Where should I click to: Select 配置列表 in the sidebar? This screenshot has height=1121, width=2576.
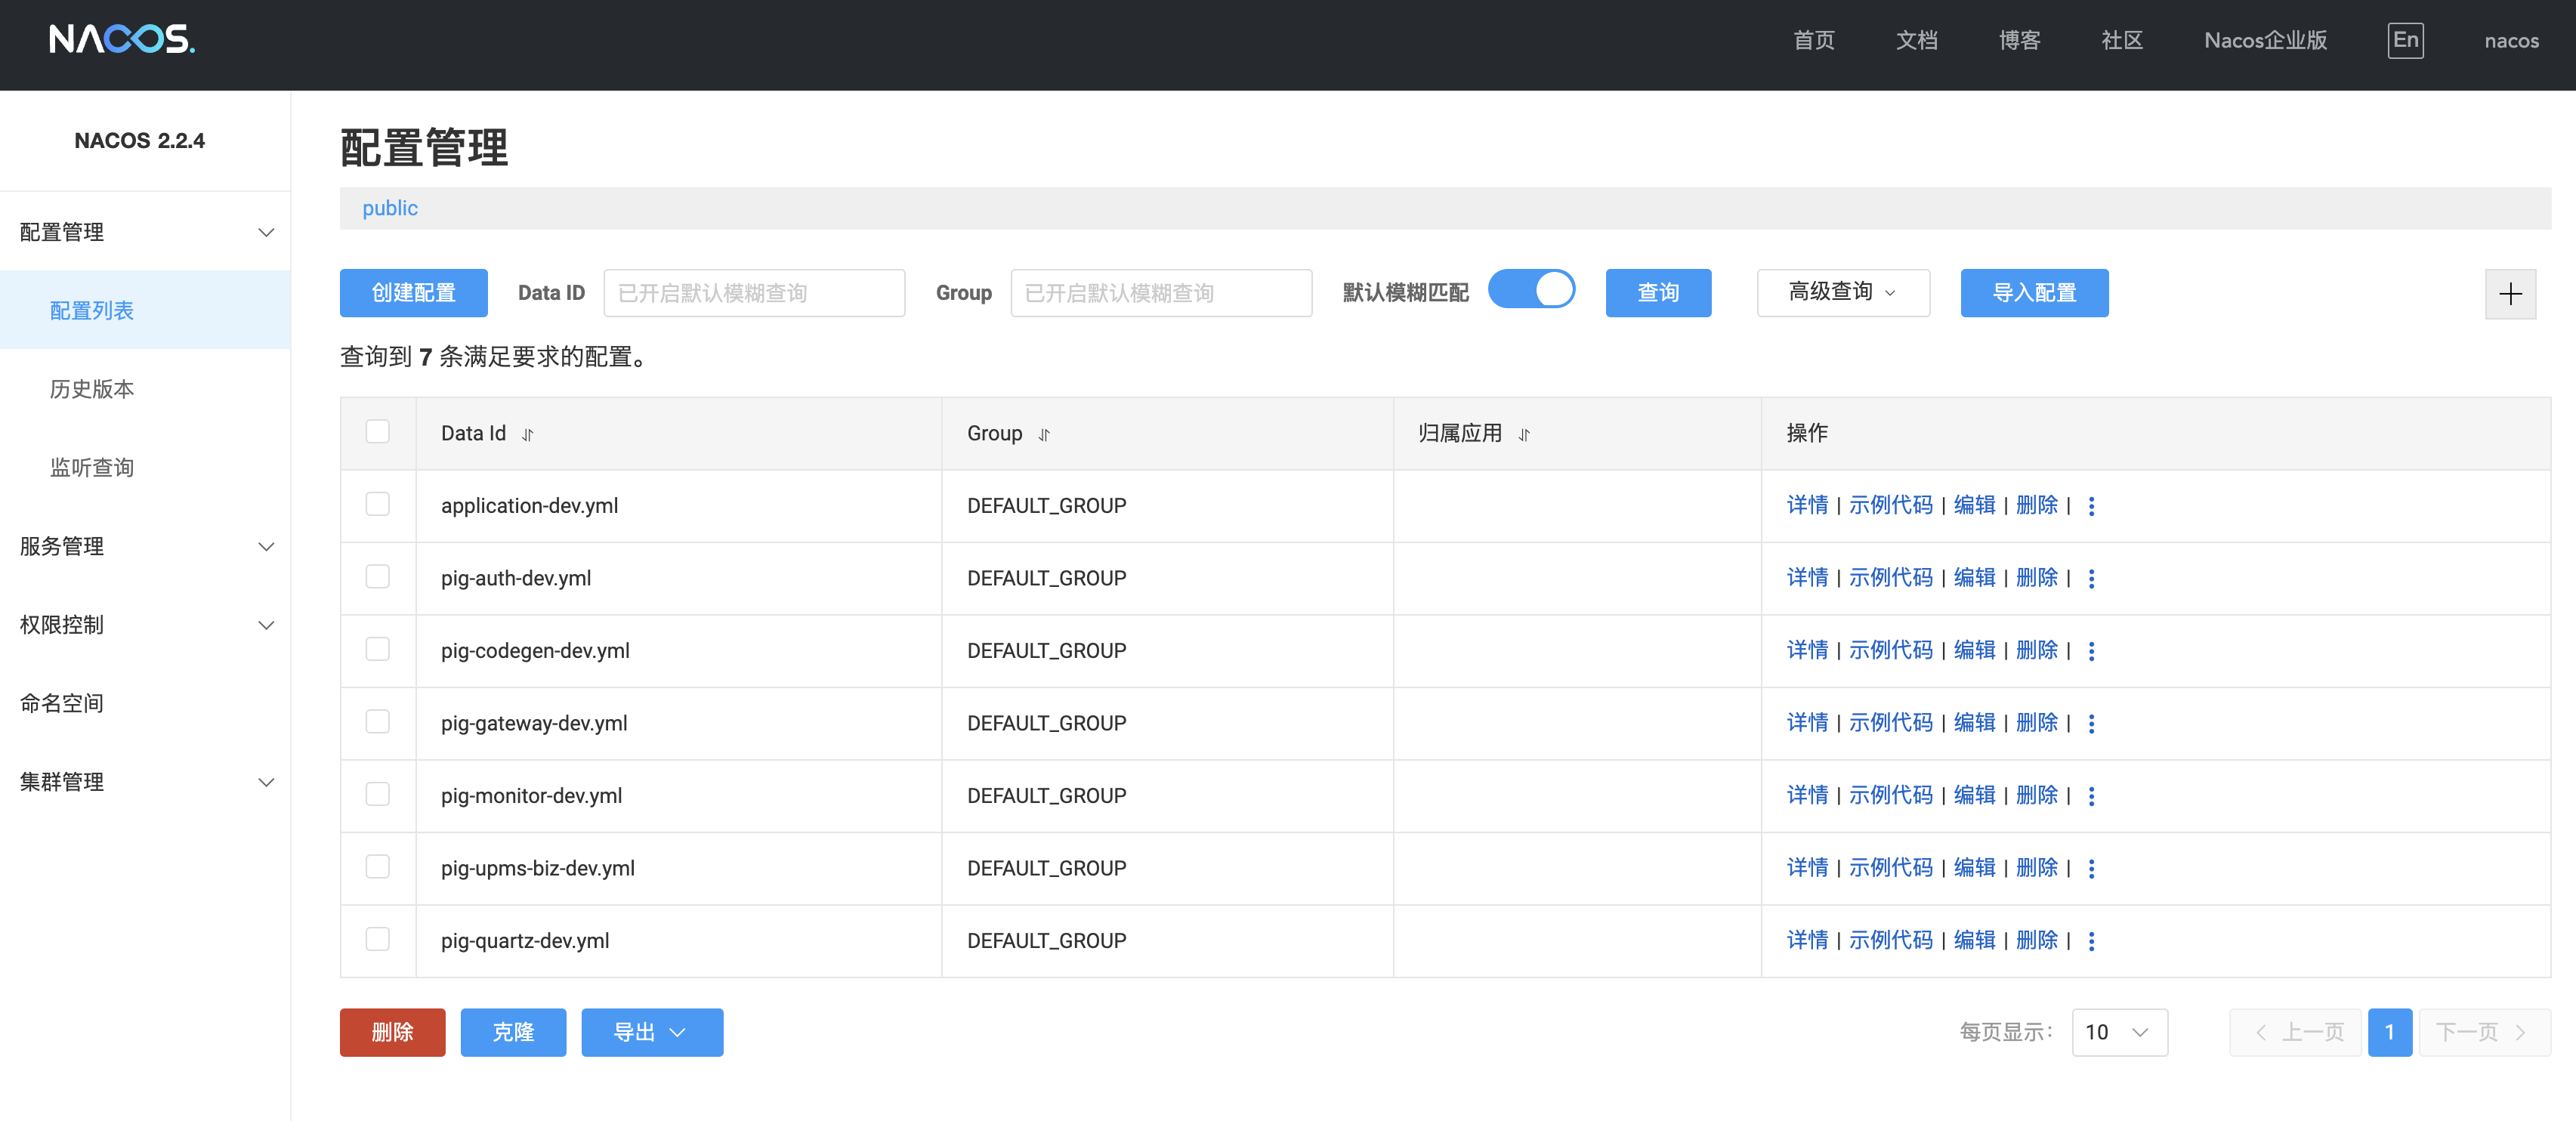tap(145, 311)
